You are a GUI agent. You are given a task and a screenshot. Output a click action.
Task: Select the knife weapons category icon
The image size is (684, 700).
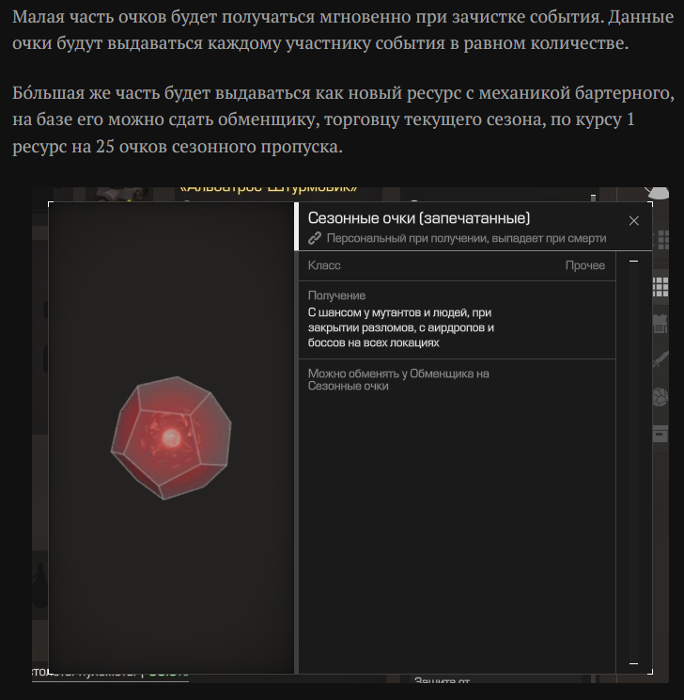point(661,359)
